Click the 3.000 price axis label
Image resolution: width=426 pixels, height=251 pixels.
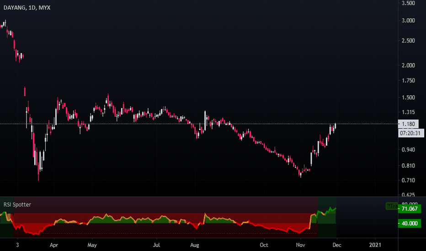pyautogui.click(x=408, y=21)
